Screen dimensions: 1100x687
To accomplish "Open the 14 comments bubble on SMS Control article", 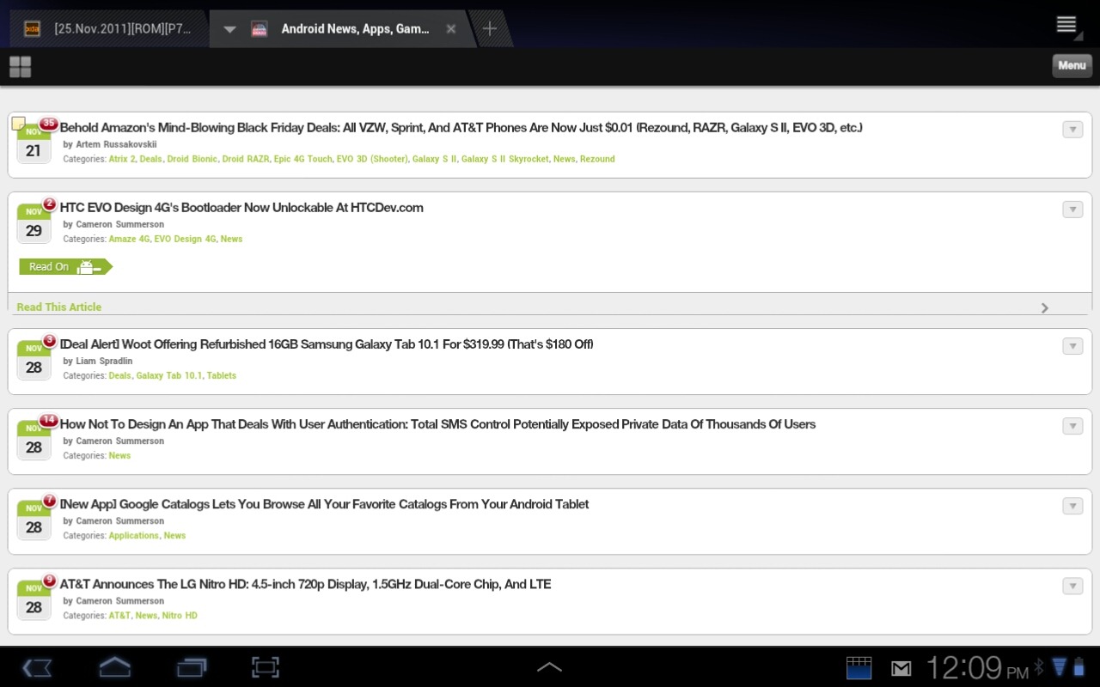I will point(49,420).
